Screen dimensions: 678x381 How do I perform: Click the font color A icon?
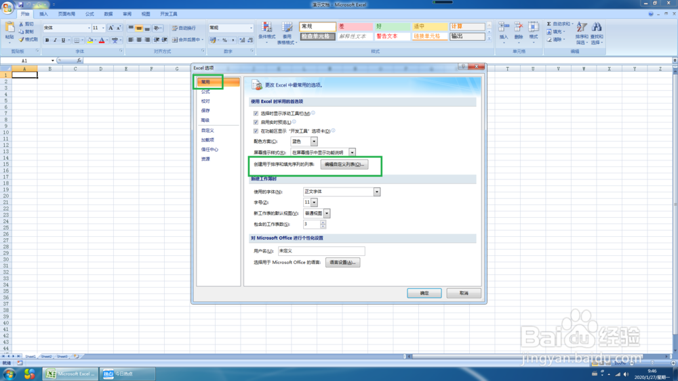click(x=102, y=40)
